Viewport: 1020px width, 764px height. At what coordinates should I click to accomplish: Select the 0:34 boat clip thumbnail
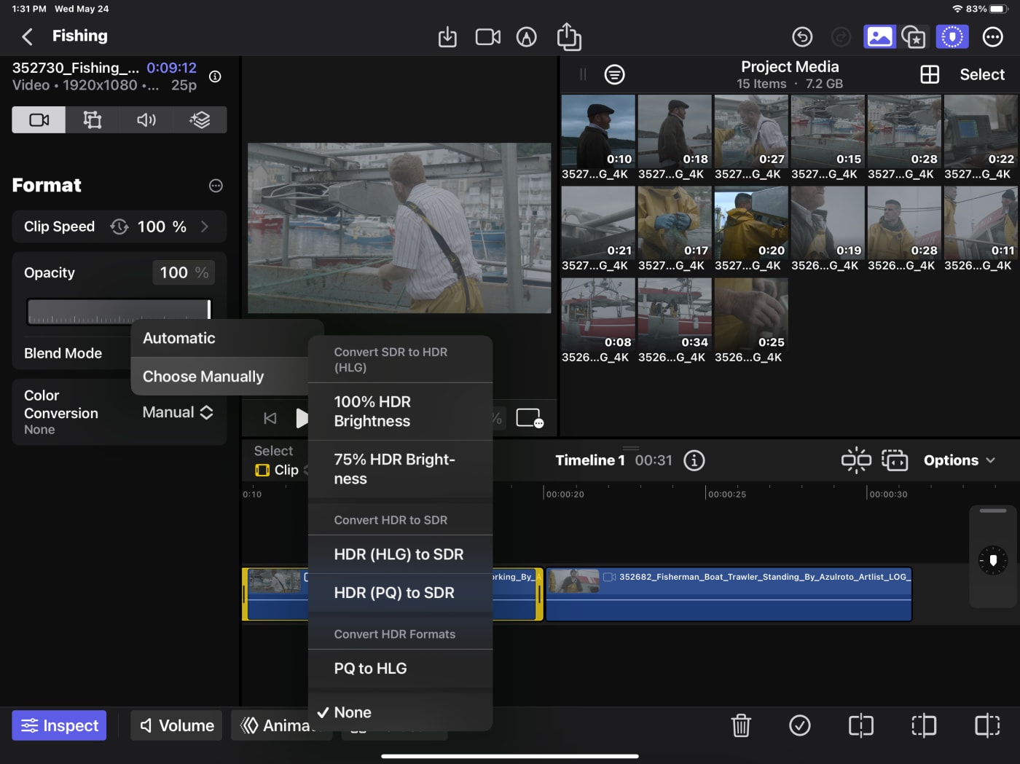click(x=675, y=315)
